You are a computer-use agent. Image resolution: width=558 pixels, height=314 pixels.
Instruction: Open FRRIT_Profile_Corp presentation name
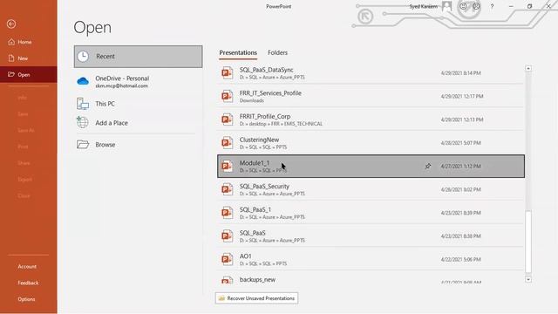click(265, 116)
